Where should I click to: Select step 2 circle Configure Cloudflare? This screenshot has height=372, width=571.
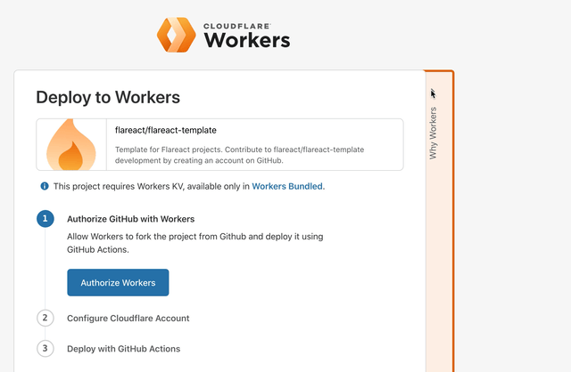[x=46, y=318]
